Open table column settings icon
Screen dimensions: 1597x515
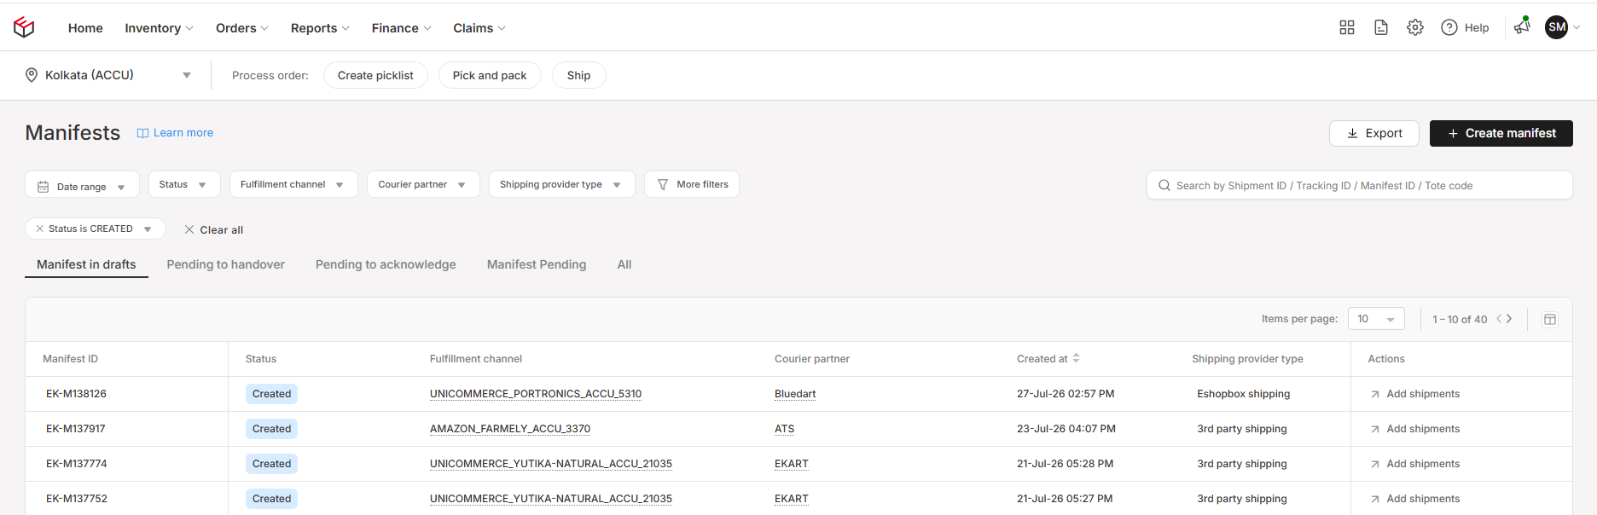(1550, 319)
